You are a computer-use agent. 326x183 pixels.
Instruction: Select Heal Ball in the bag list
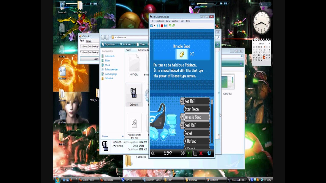[x=195, y=125]
